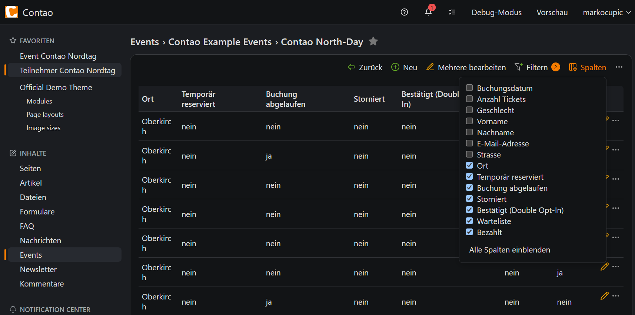635x315 pixels.
Task: Open Nachrichten in the sidebar
Action: [x=40, y=240]
